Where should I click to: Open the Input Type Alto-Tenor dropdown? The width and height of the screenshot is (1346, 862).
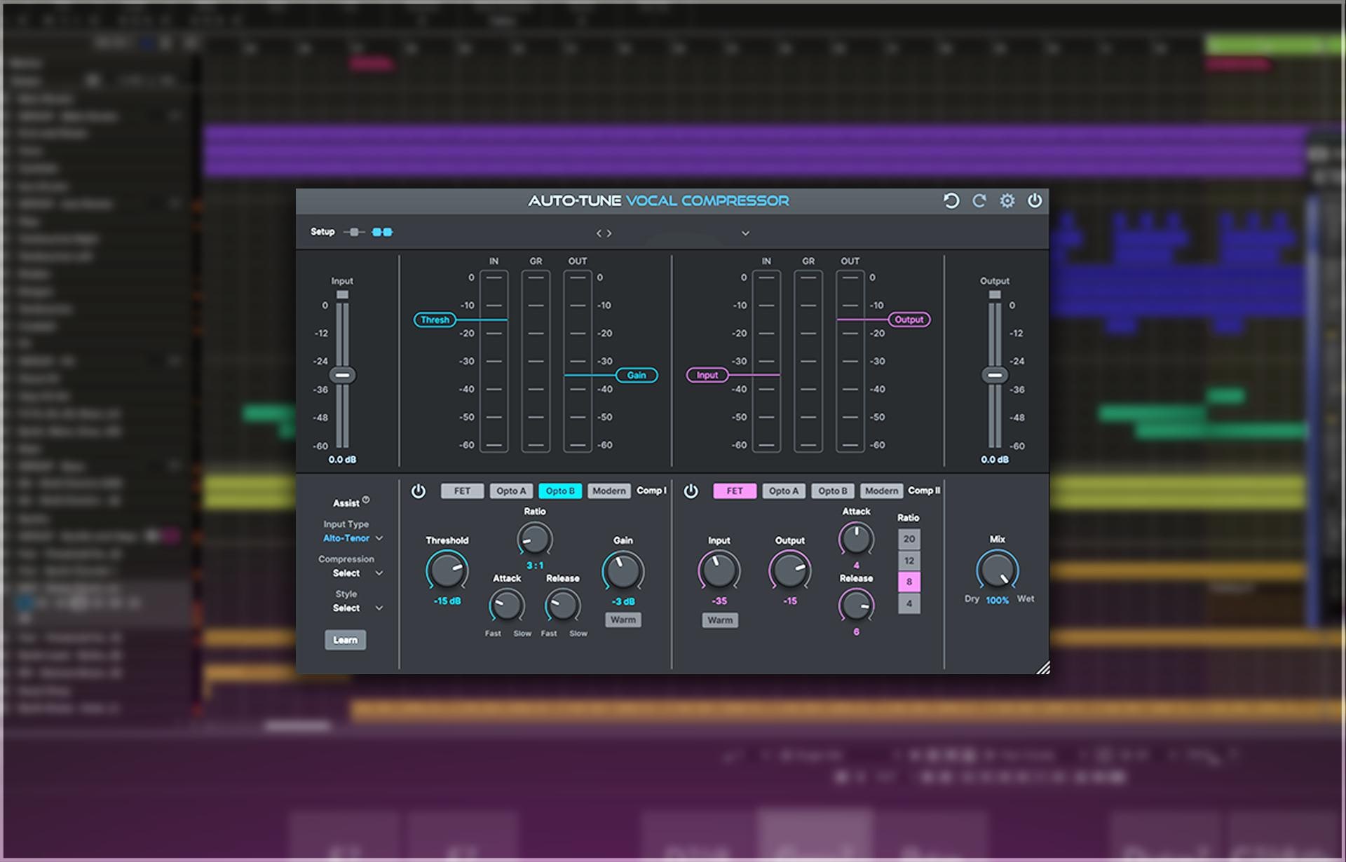coord(353,538)
